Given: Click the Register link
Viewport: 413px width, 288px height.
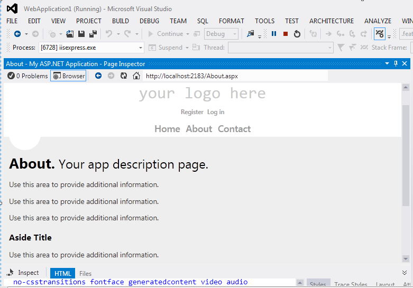Looking at the screenshot, I should coord(192,112).
